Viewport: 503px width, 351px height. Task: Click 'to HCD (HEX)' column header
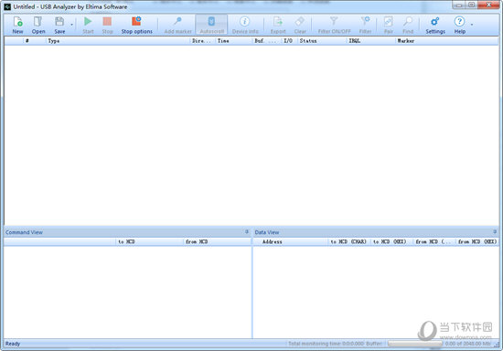click(391, 241)
